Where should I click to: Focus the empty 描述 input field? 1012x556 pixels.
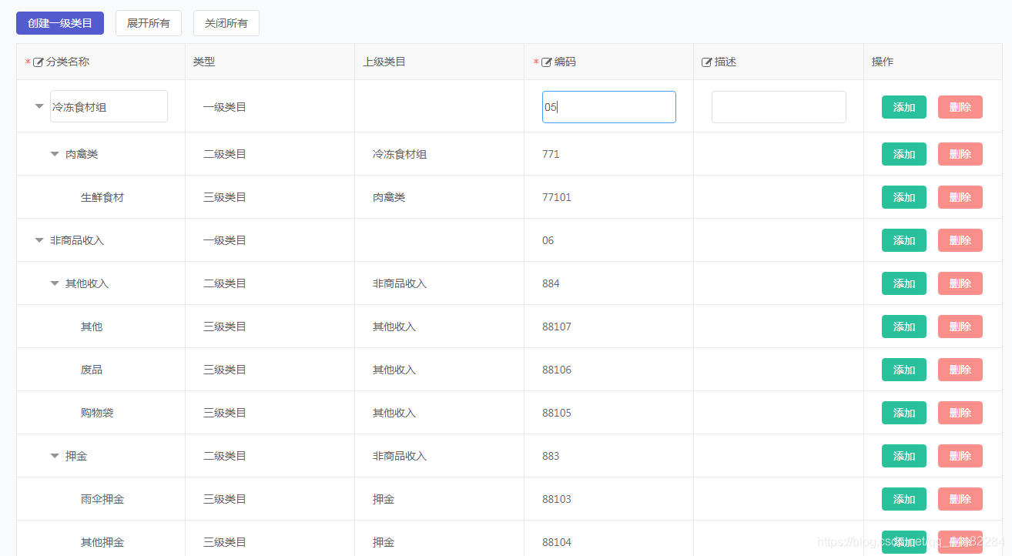point(779,107)
